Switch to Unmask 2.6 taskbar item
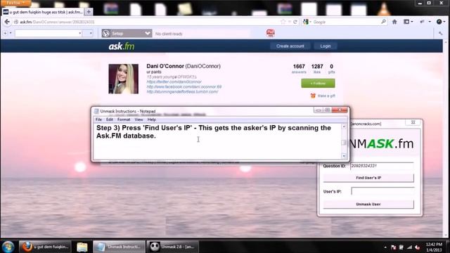Viewport: 450px width, 253px height. (x=173, y=247)
